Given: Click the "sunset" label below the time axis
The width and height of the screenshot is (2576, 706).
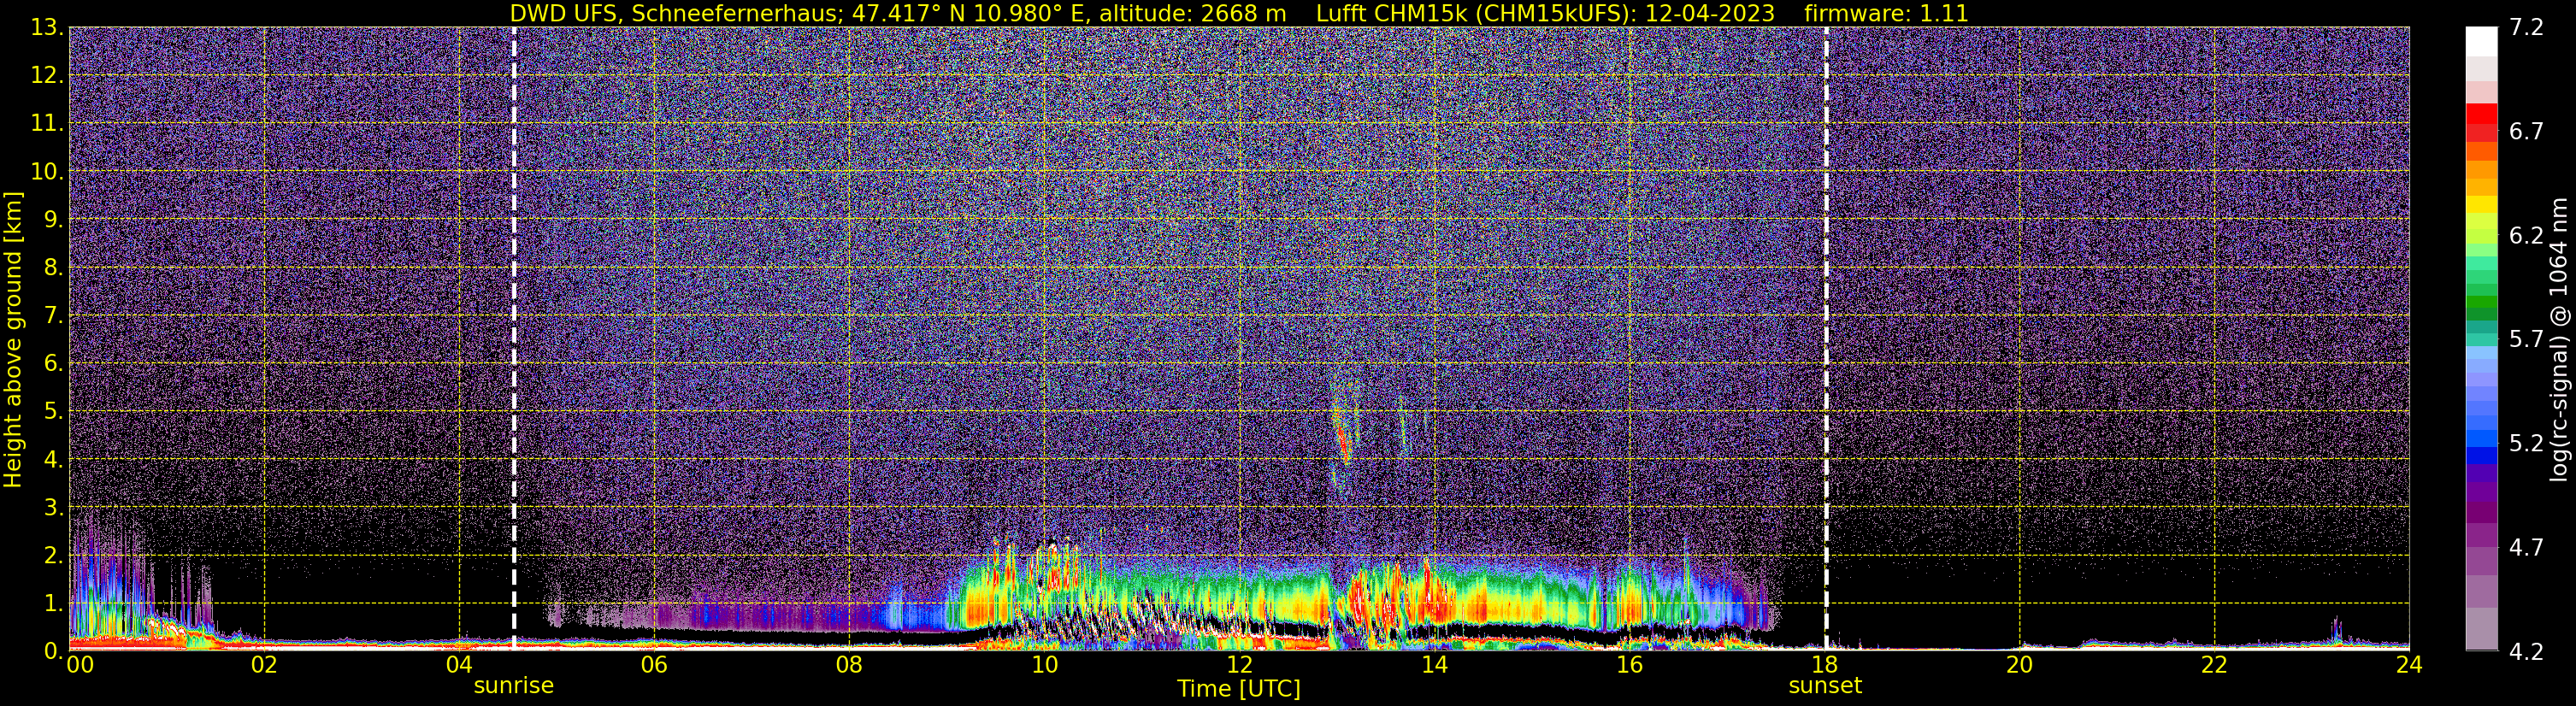Looking at the screenshot, I should point(1825,686).
